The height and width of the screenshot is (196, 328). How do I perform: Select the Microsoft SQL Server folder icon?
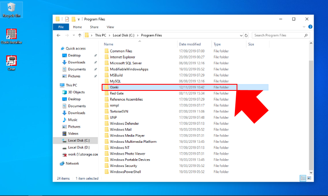pyautogui.click(x=107, y=63)
